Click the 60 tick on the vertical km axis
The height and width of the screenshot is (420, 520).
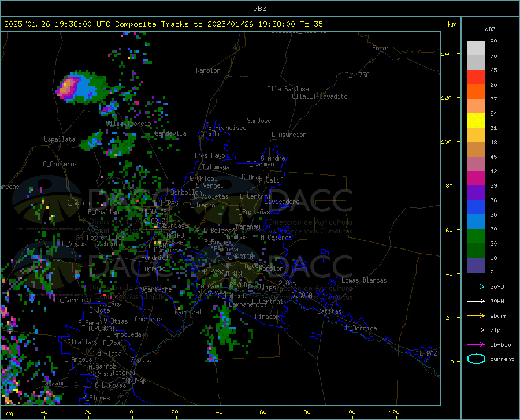pos(449,230)
